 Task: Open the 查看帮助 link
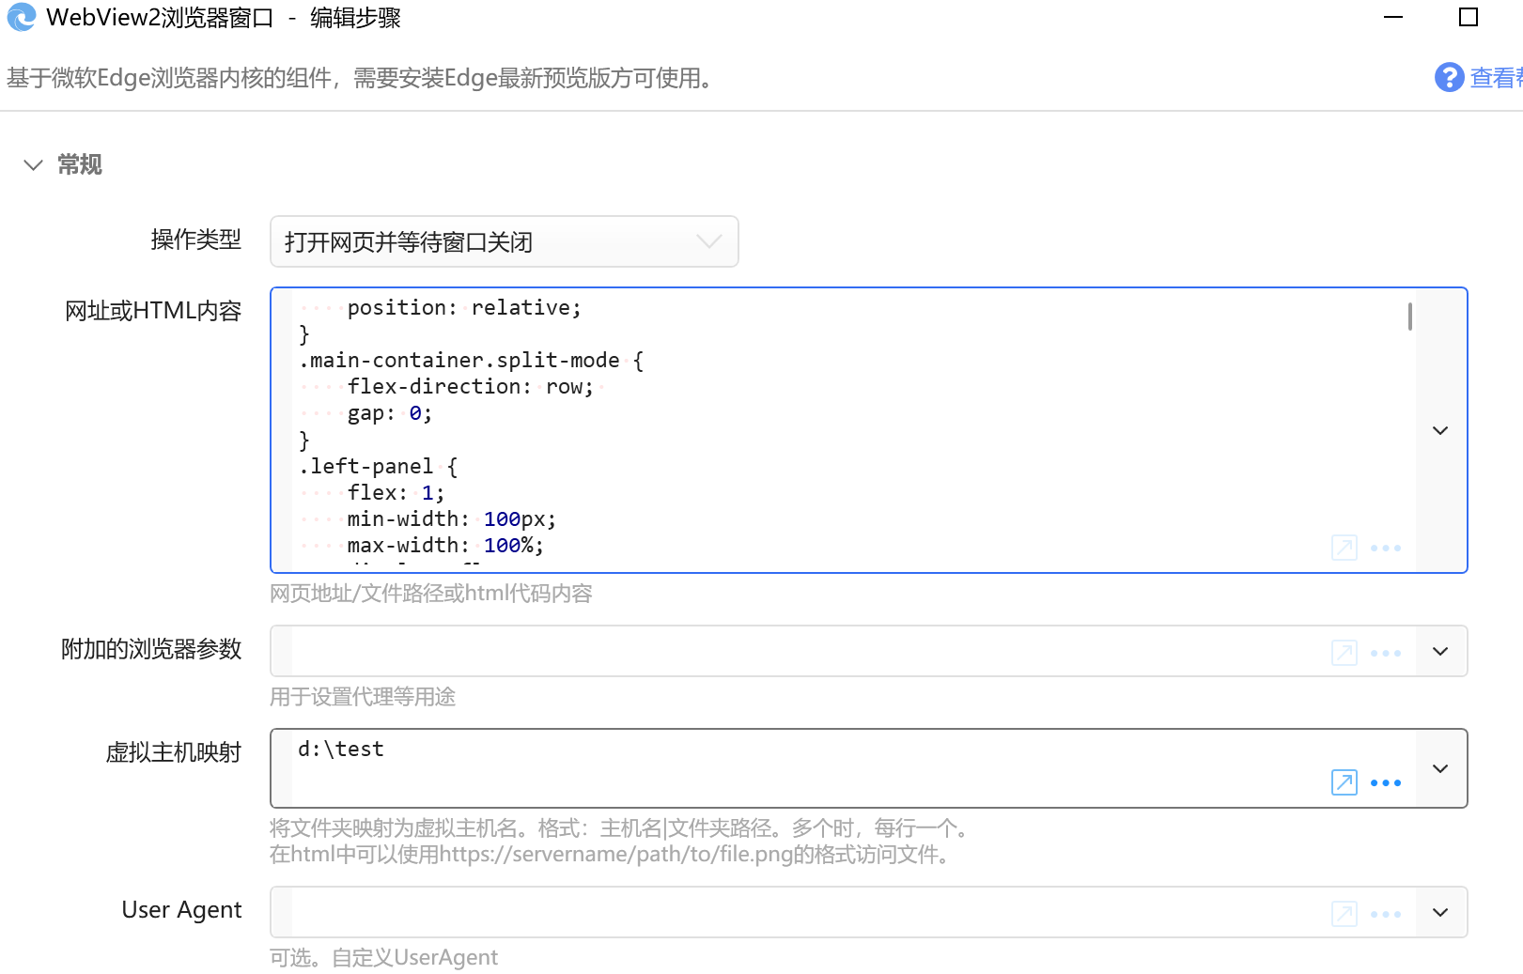click(x=1496, y=78)
